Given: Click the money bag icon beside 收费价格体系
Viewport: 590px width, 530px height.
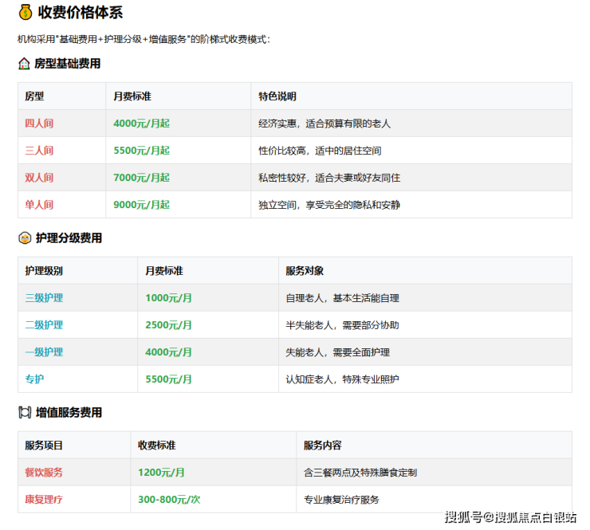Looking at the screenshot, I should tap(25, 13).
